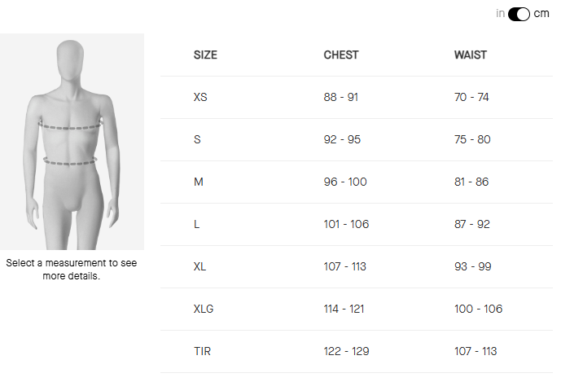Click the CHEST column header

(341, 55)
